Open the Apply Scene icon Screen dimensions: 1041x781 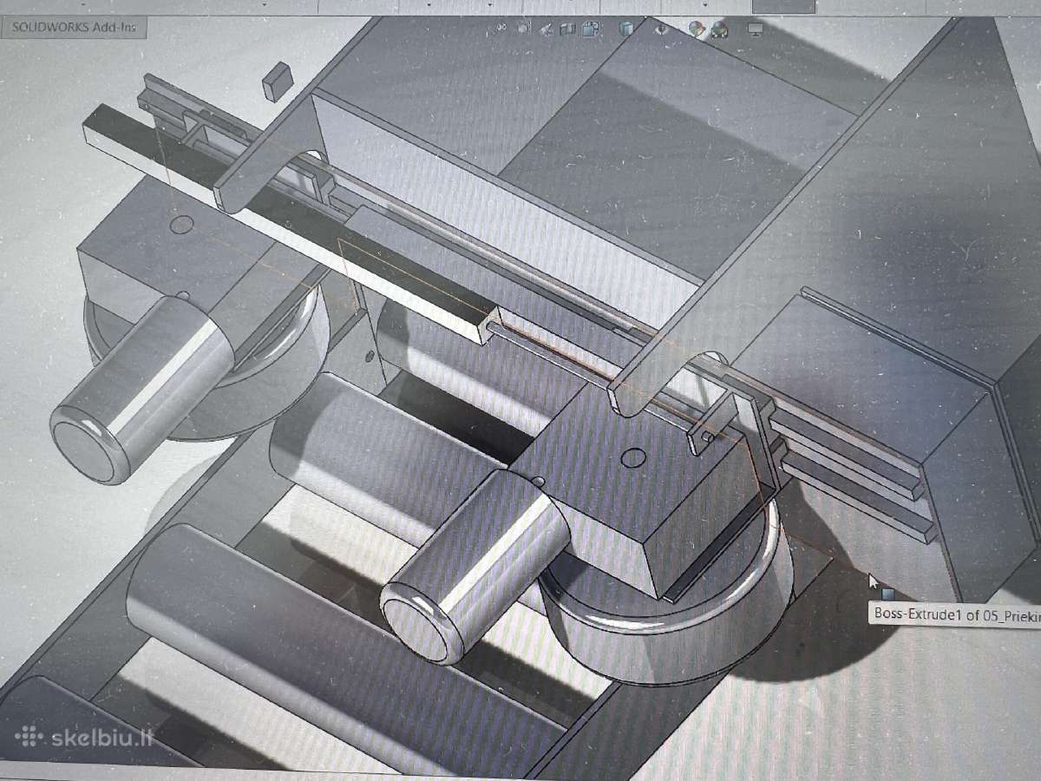719,31
